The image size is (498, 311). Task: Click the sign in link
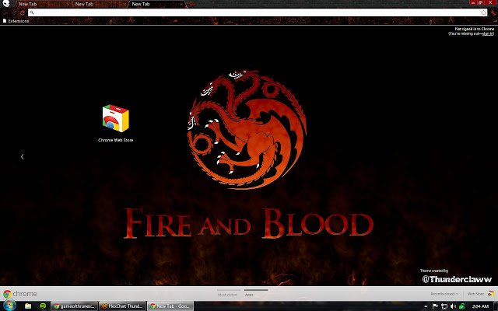point(488,33)
